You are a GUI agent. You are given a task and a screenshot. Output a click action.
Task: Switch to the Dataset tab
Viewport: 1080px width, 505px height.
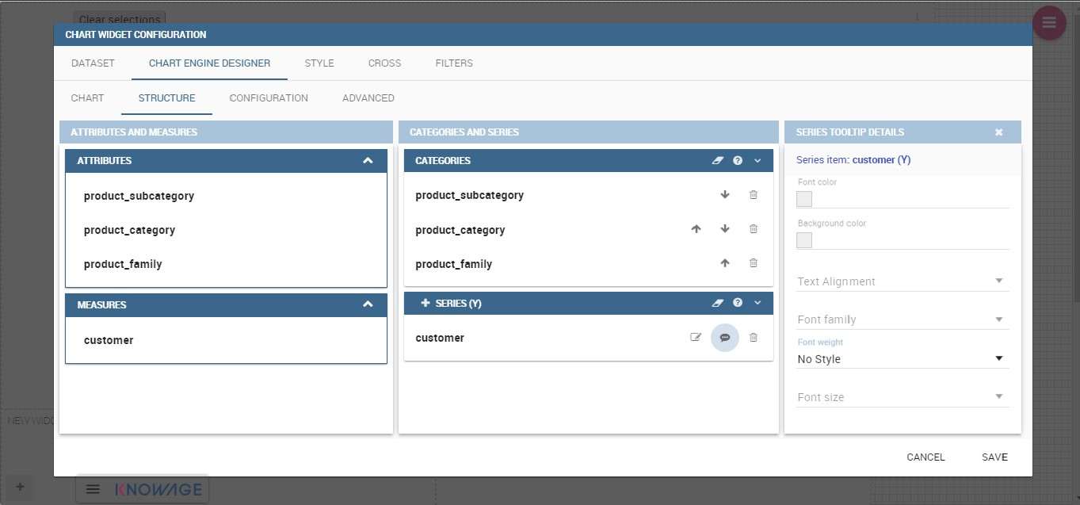click(93, 63)
